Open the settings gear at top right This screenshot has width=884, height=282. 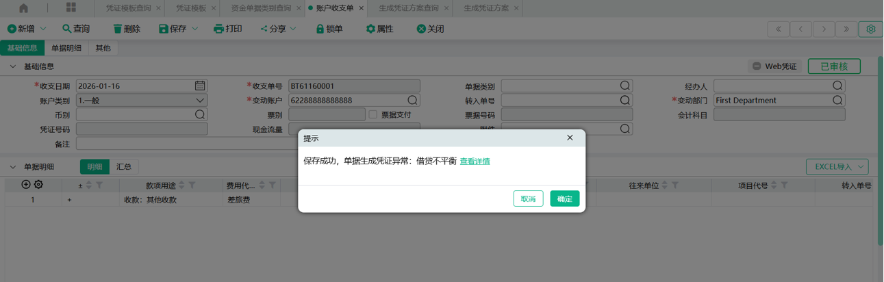(x=870, y=29)
